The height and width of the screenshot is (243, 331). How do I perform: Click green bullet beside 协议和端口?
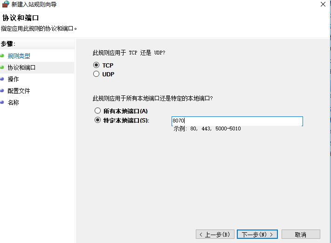coord(2,67)
